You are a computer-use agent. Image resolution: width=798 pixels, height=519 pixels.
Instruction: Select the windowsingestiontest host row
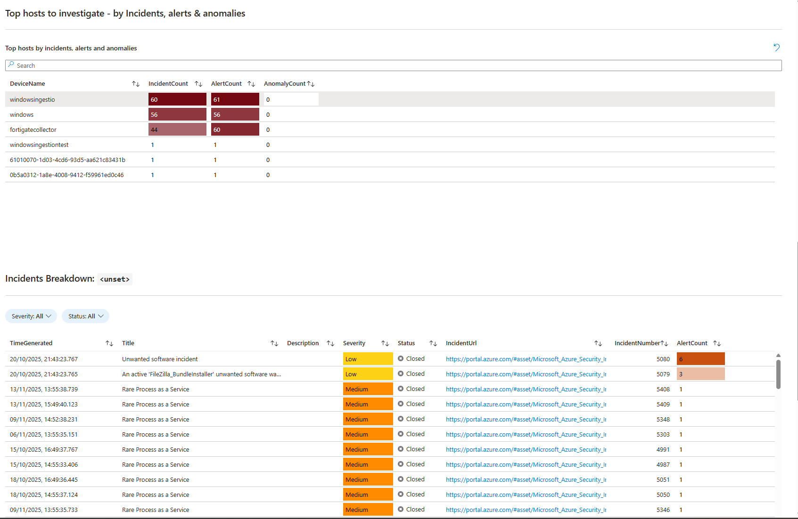pos(39,145)
